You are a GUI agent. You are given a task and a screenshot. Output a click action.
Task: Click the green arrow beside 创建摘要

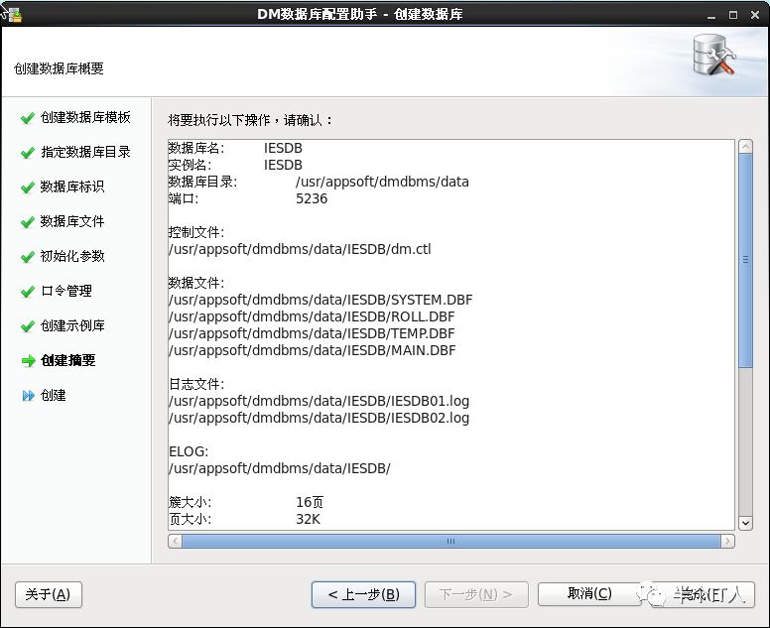click(29, 361)
